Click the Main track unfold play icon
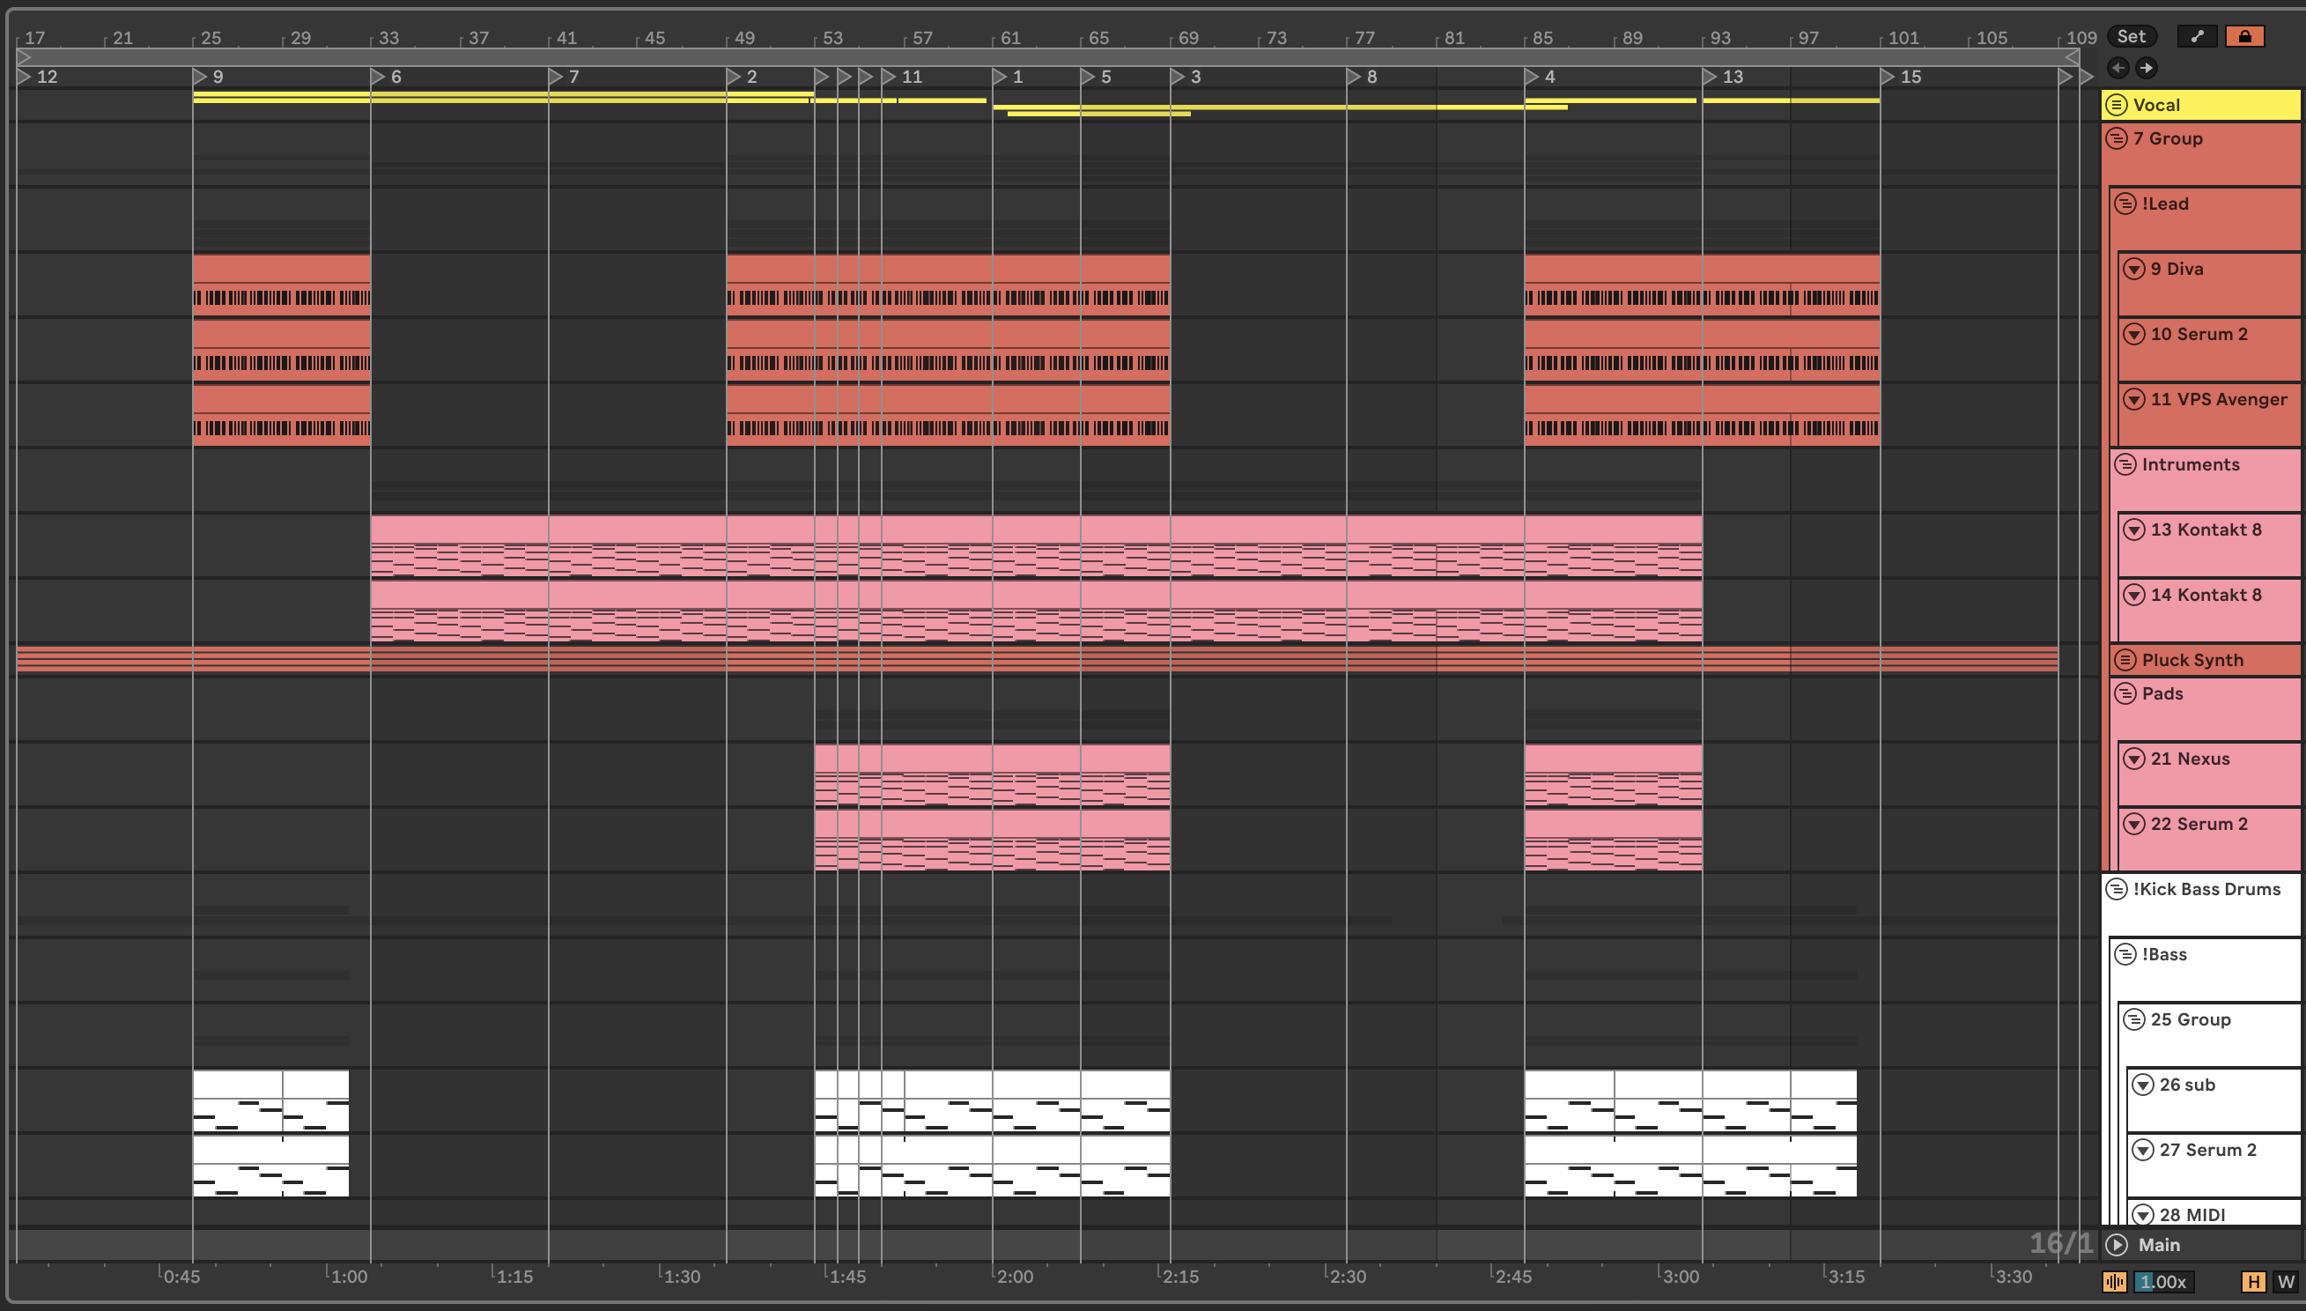2306x1311 pixels. (x=2117, y=1244)
